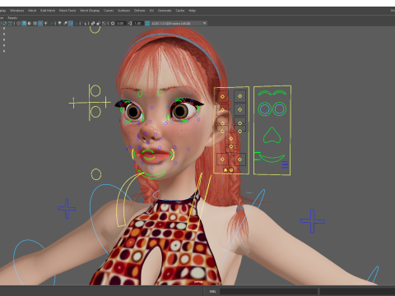Select the blue plus controller near right arm
The image size is (395, 296).
point(313,221)
